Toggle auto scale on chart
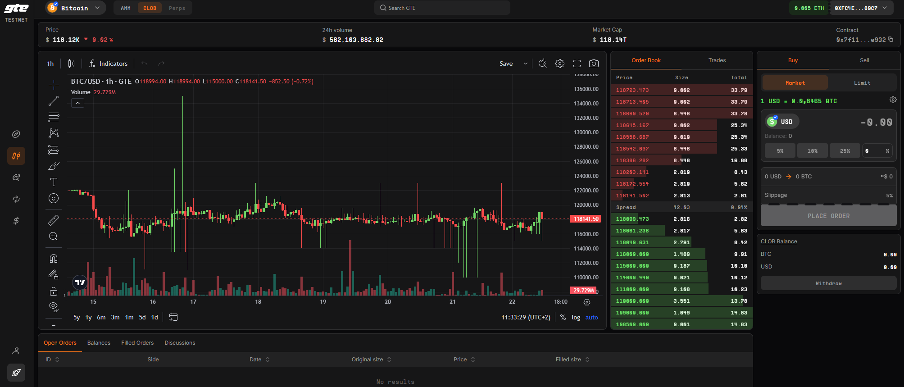This screenshot has height=387, width=904. 592,317
